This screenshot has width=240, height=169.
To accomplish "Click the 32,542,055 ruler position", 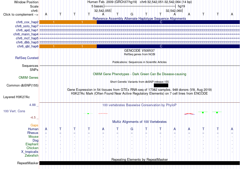I will [x=102, y=11].
